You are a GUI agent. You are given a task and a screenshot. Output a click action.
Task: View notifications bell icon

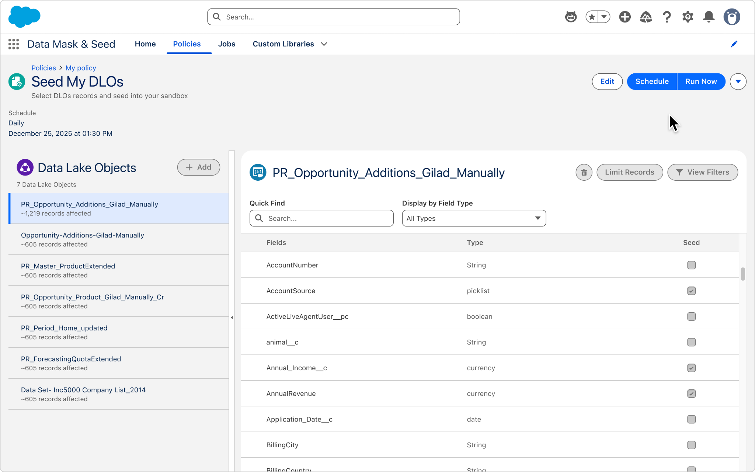[709, 17]
